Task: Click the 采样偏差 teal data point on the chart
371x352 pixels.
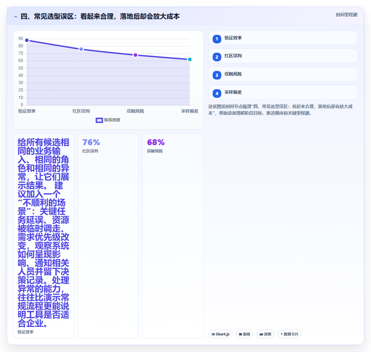Action: pos(189,59)
